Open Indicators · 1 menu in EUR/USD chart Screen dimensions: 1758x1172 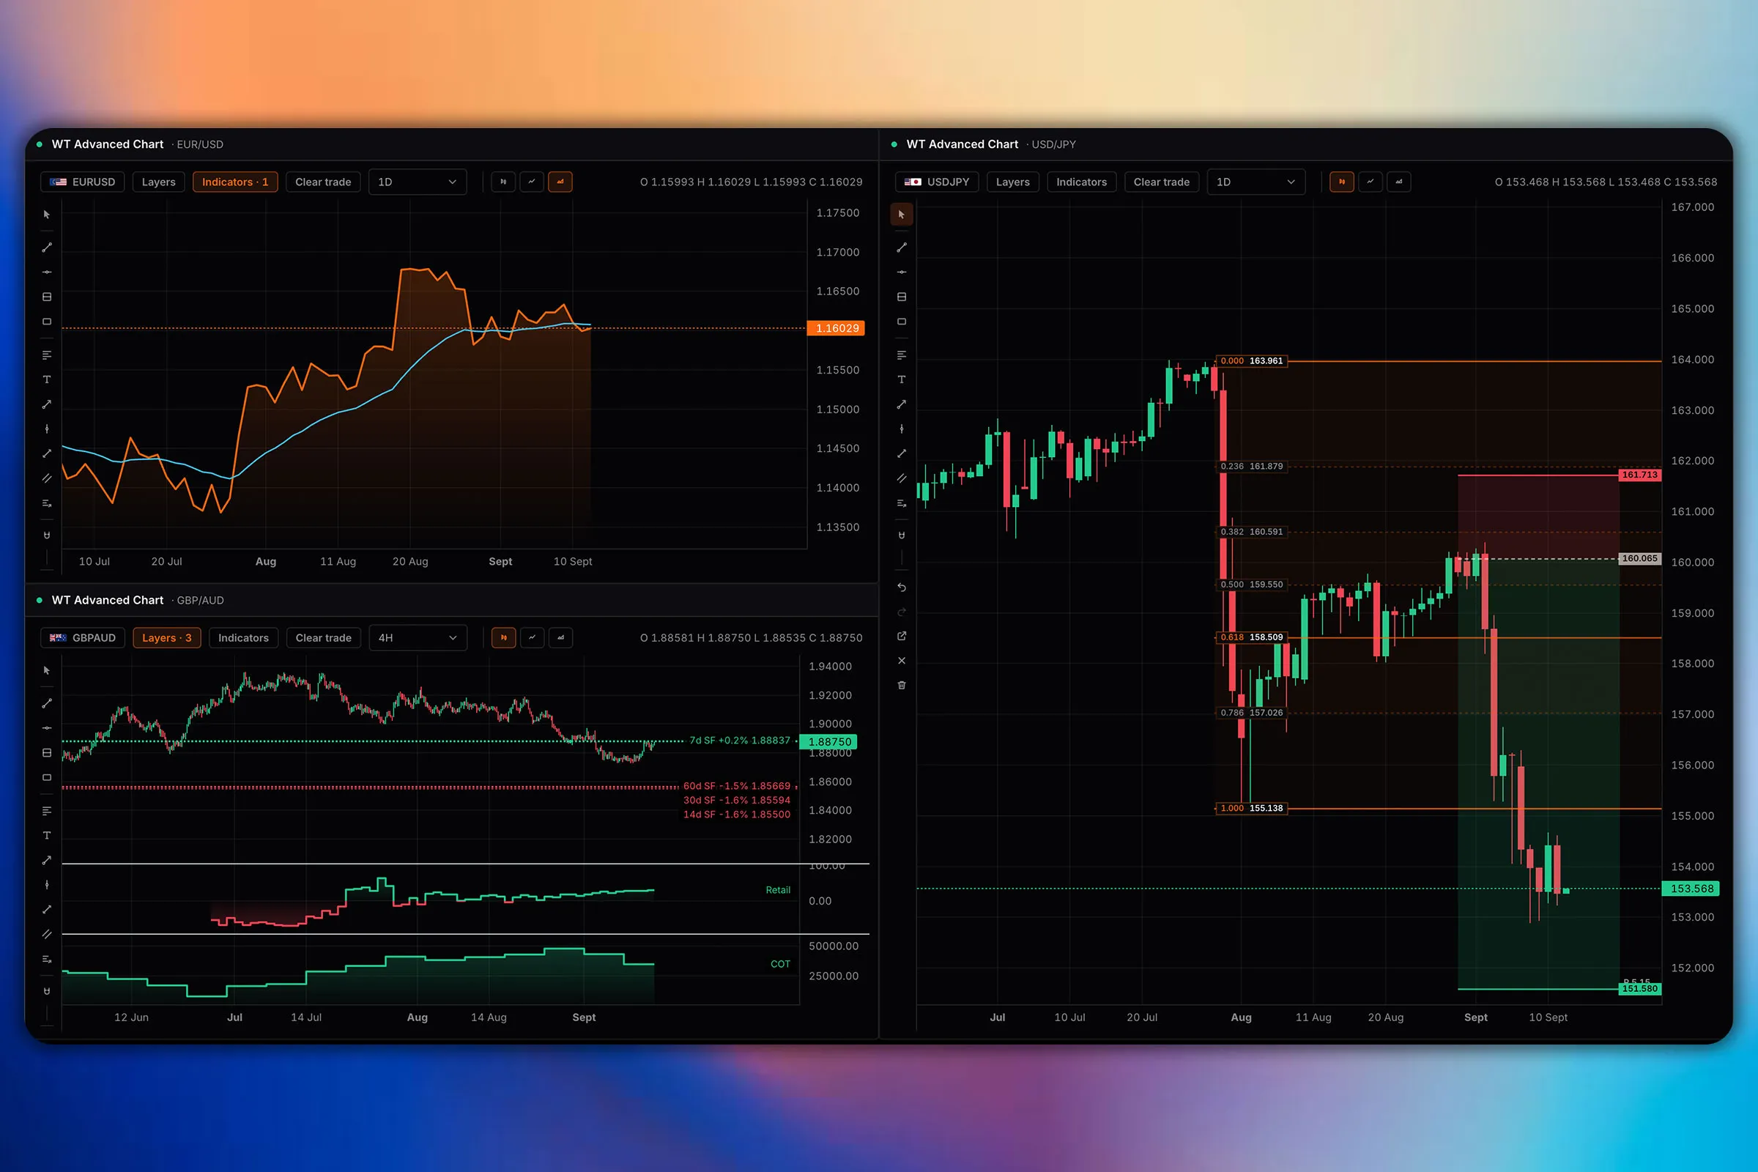click(x=234, y=182)
